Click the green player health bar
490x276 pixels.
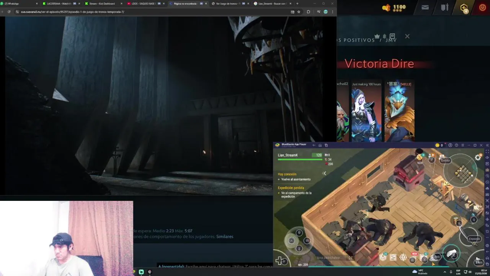[300, 159]
